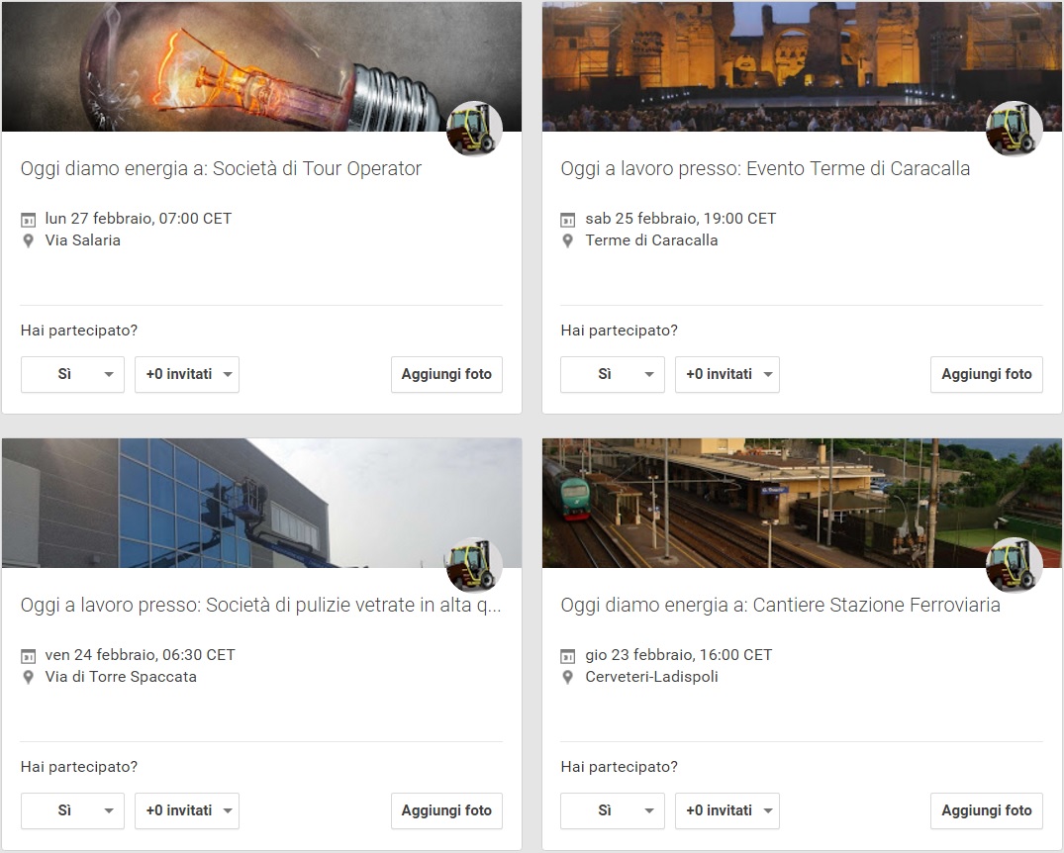Open the Sì dropdown on Tour Operator card
Viewport: 1064px width, 853px height.
[x=72, y=375]
